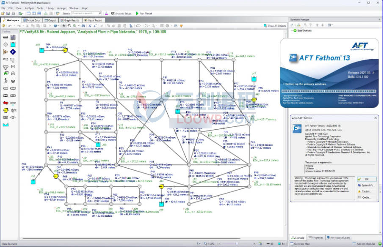The height and width of the screenshot is (248, 384).
Task: Select the Branch junction (circle) in Toolbox
Action: point(6,44)
